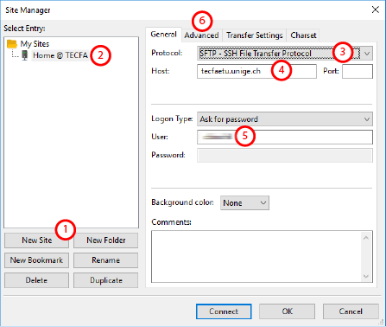
Task: Click the Connect button
Action: [x=224, y=311]
